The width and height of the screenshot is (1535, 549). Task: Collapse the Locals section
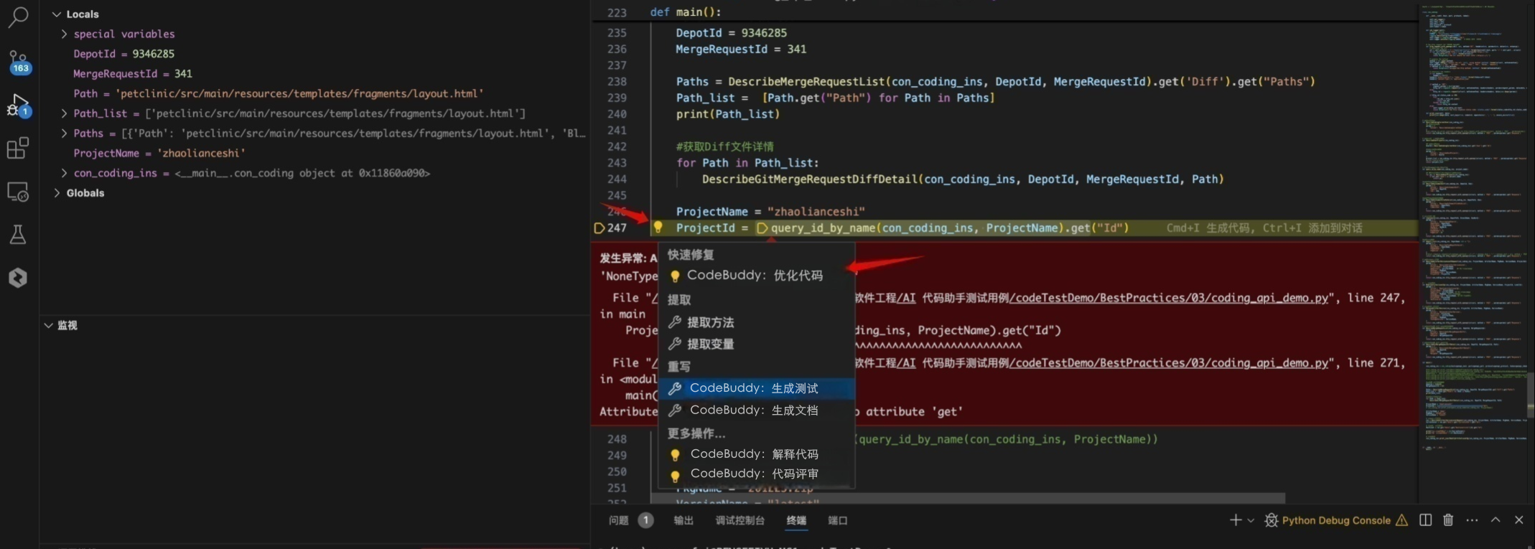coord(57,14)
